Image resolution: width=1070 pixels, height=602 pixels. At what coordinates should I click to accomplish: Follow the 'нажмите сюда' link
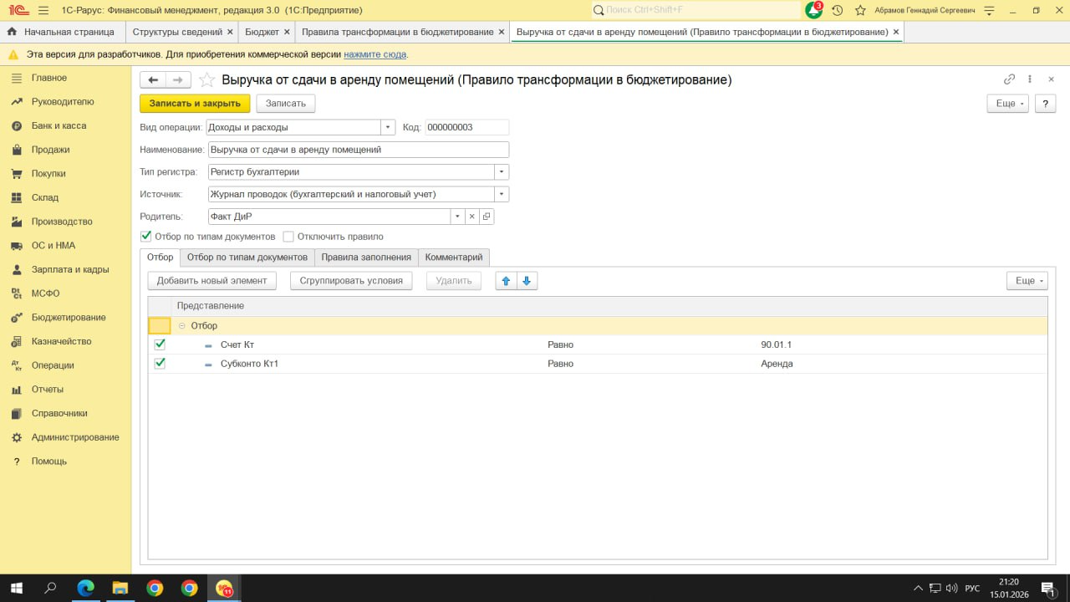click(x=374, y=54)
